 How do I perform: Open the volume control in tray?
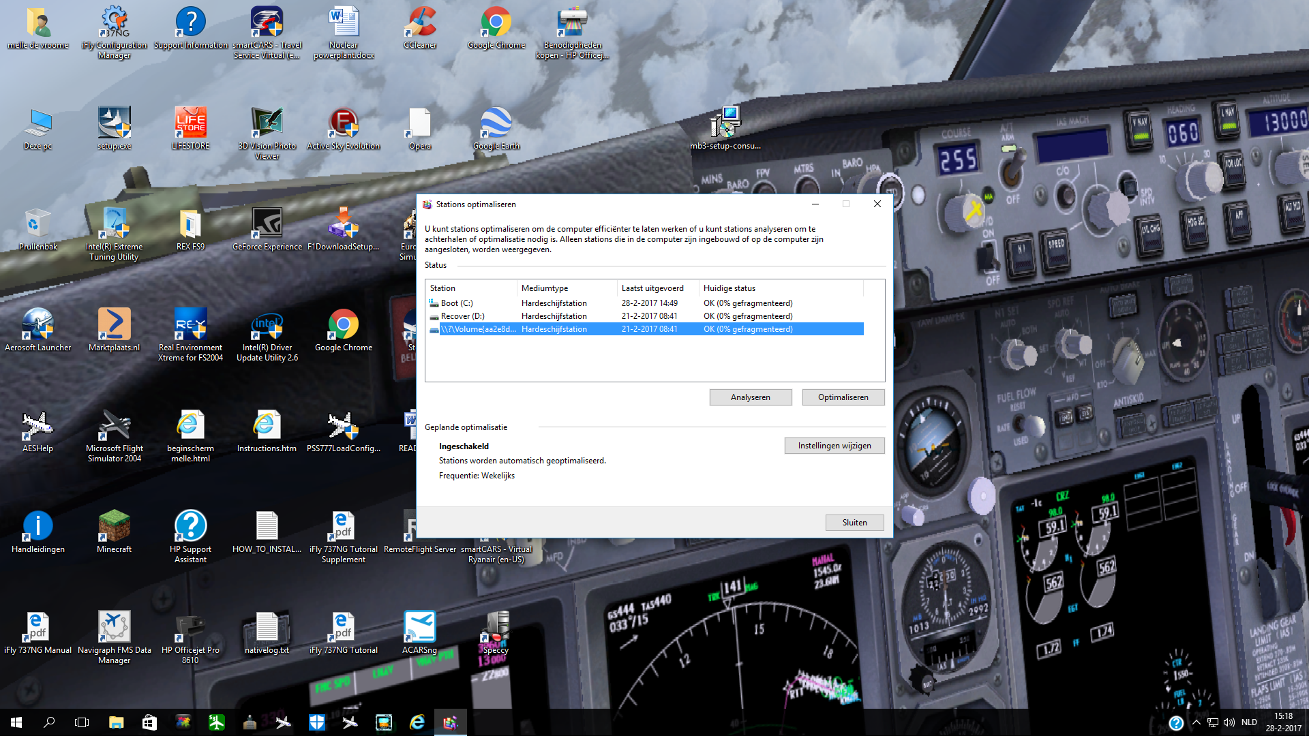[x=1229, y=722]
